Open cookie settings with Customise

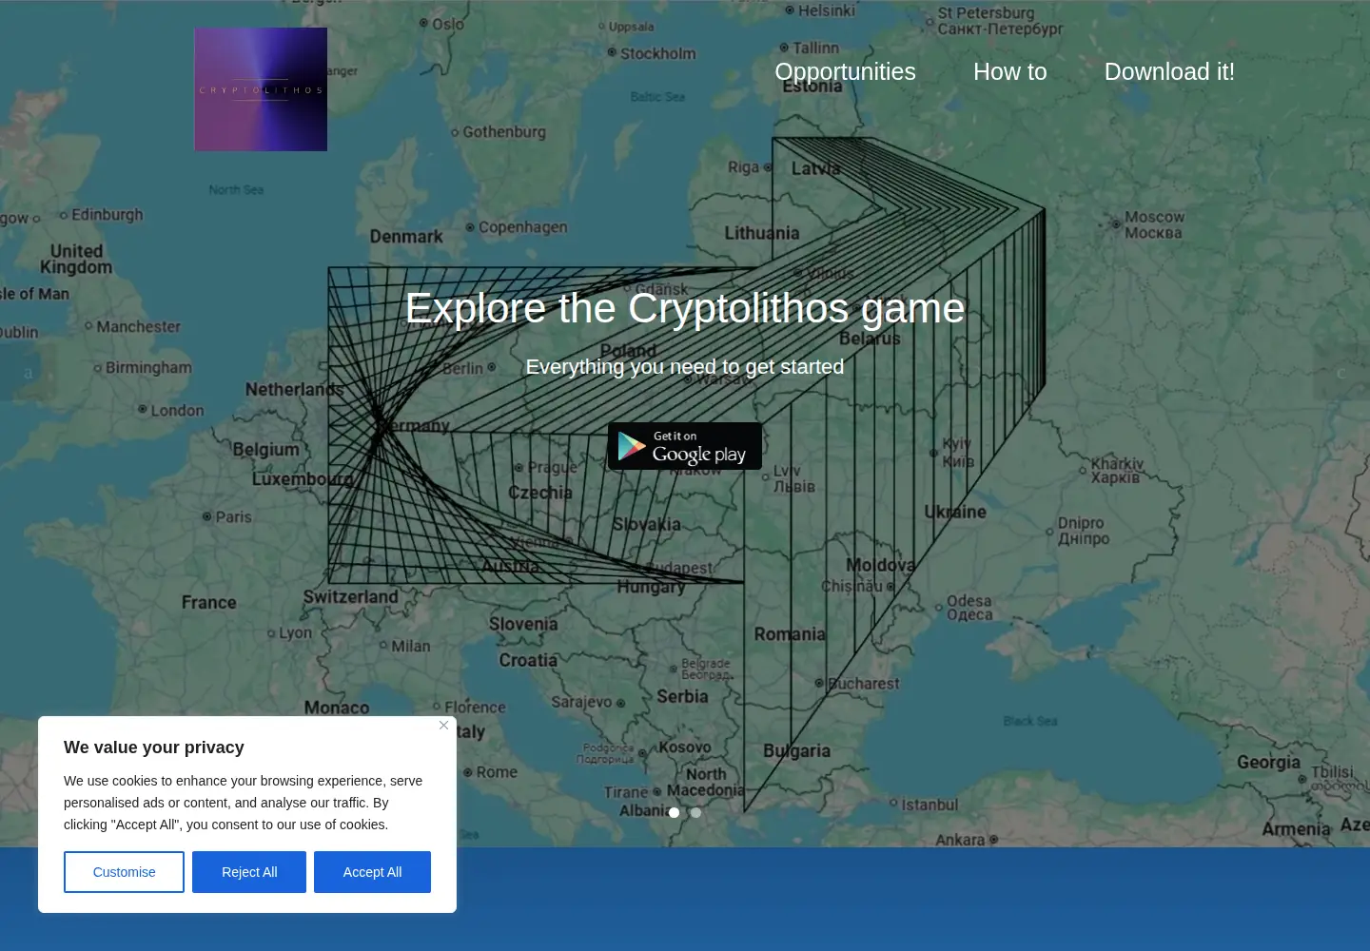click(x=124, y=872)
